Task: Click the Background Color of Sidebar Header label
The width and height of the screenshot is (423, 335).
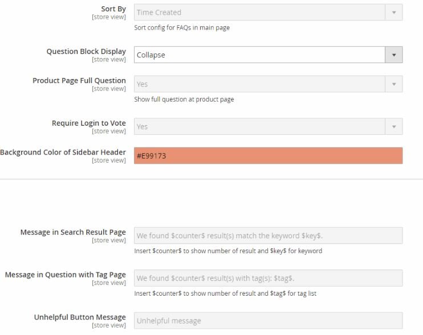Action: click(63, 152)
